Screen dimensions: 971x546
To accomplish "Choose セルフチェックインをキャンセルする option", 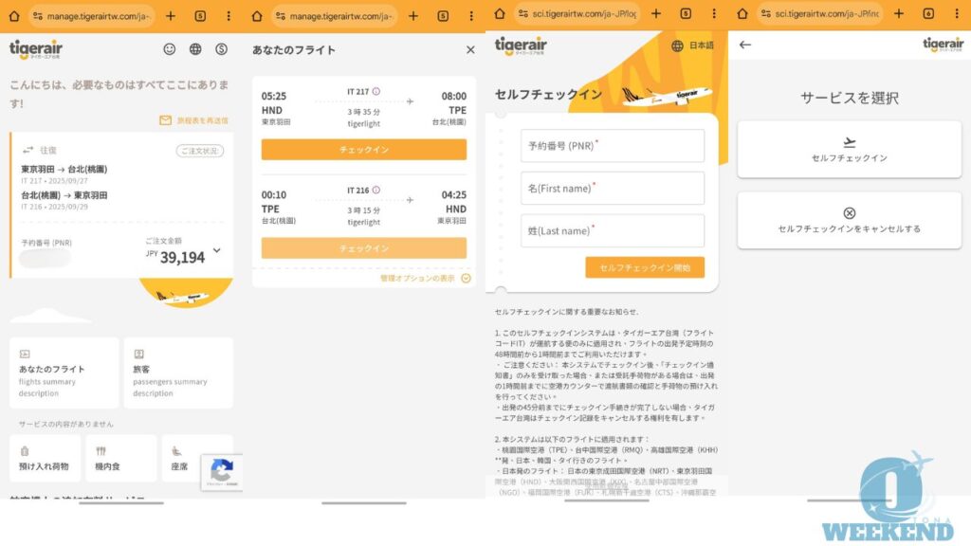I will click(849, 221).
